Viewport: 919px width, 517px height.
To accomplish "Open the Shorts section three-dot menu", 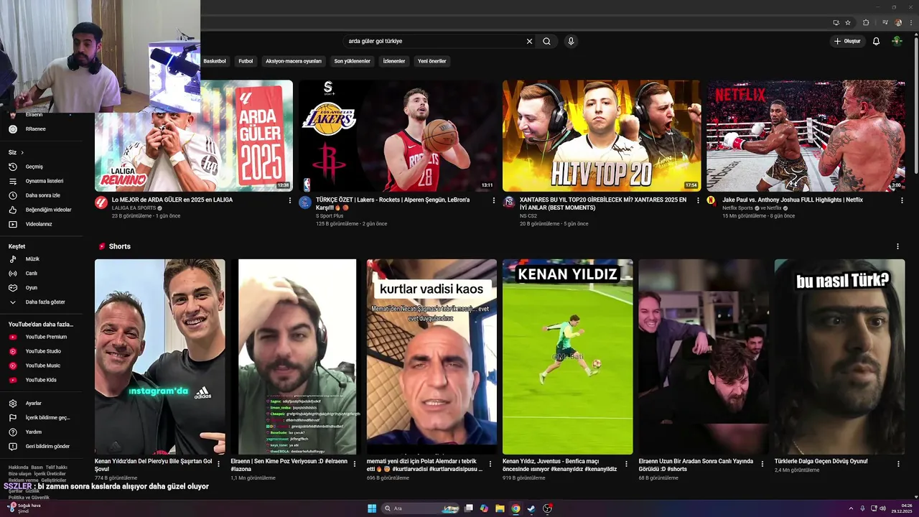I will [x=897, y=246].
